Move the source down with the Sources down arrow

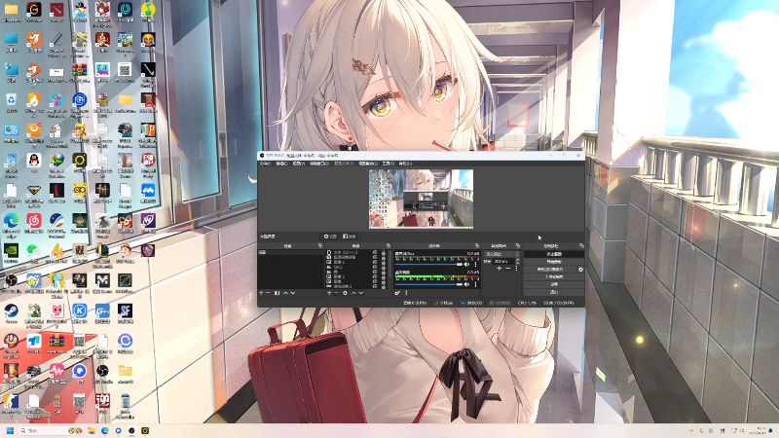point(361,293)
